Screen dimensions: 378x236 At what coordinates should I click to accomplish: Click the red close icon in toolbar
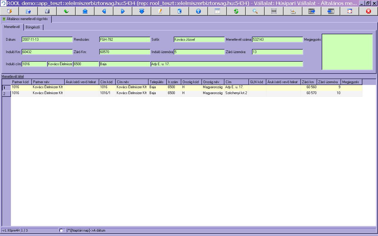[369, 11]
